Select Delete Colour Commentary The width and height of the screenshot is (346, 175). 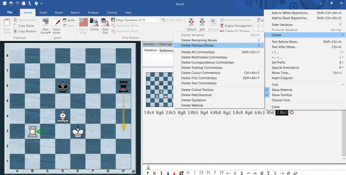click(x=219, y=73)
